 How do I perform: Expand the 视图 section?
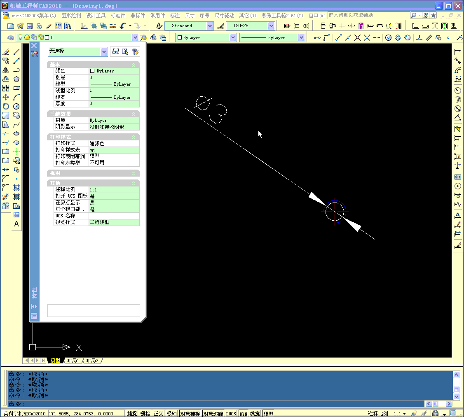coord(134,173)
